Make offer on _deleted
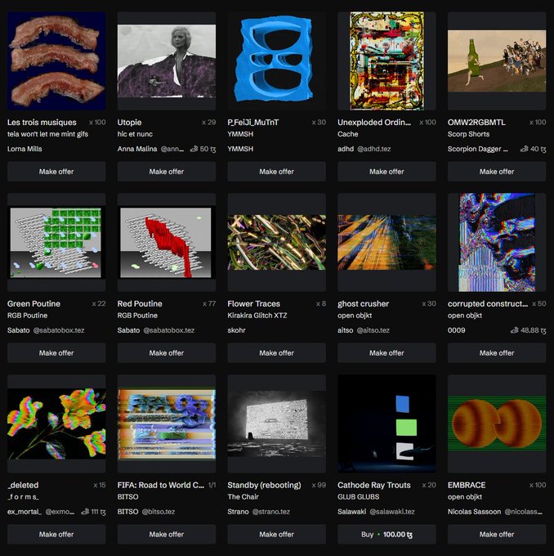 click(56, 535)
